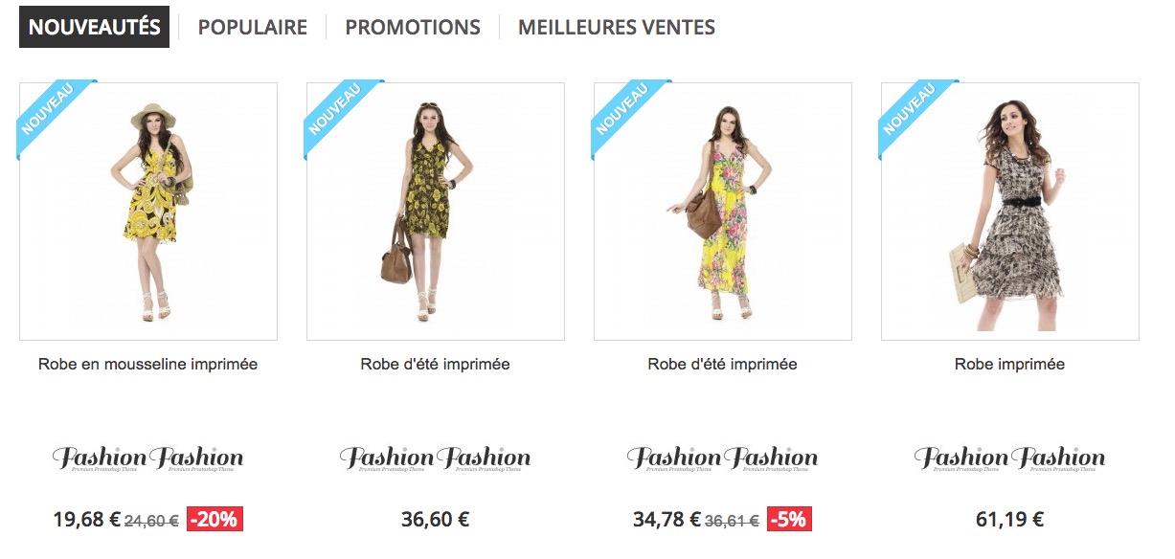Open the Robe d'été imprimée link priced 36,60 €
The image size is (1175, 559).
point(436,365)
